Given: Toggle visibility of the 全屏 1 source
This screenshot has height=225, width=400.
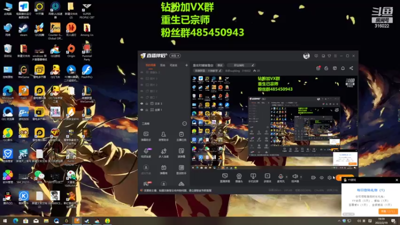Looking at the screenshot, I should (142, 109).
